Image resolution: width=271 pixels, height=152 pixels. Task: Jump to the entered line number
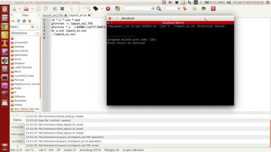click(x=185, y=9)
